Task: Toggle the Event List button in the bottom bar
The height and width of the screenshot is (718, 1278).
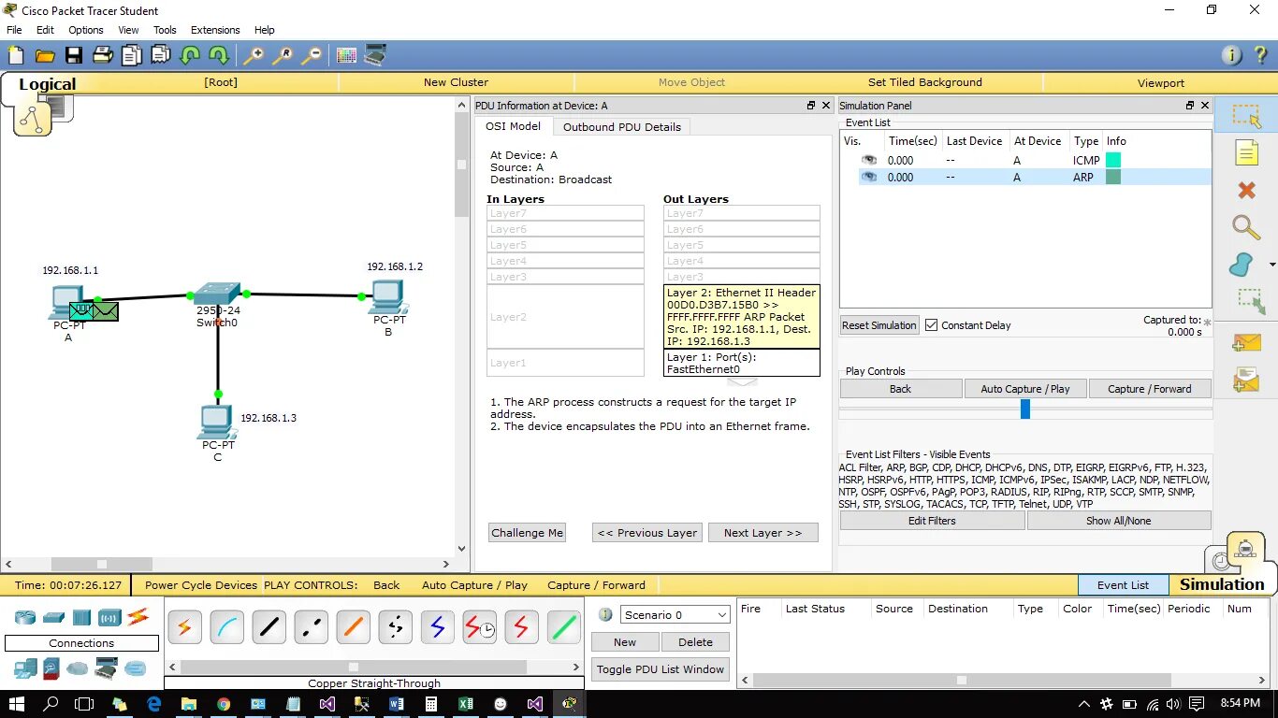Action: point(1123,585)
